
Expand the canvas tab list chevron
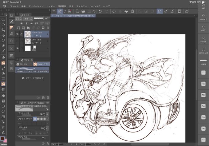tap(195, 16)
